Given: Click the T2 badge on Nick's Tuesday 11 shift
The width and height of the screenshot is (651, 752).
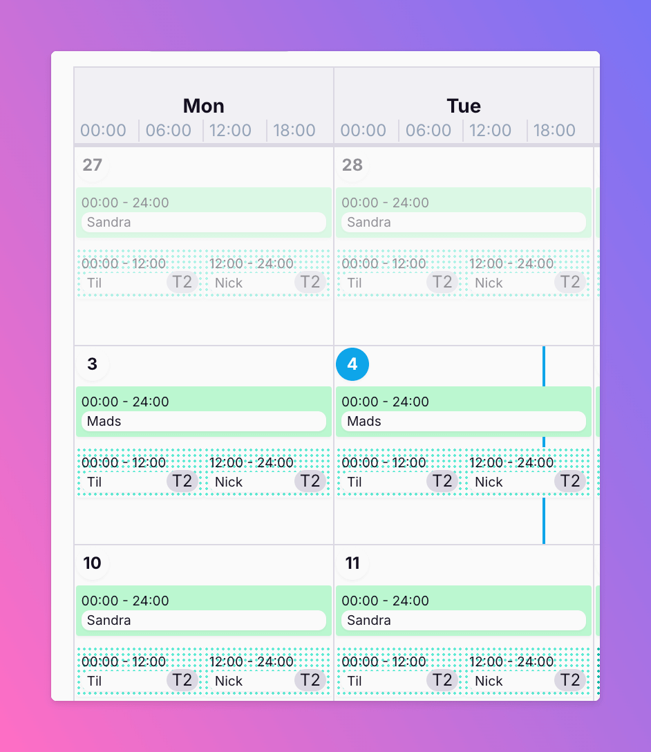Looking at the screenshot, I should 570,680.
